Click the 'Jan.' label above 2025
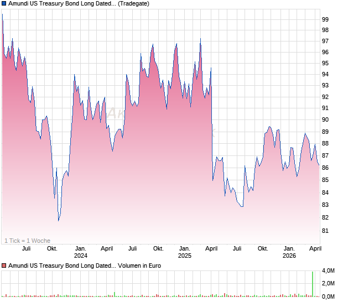This screenshot has height=302, width=343. tap(185, 249)
